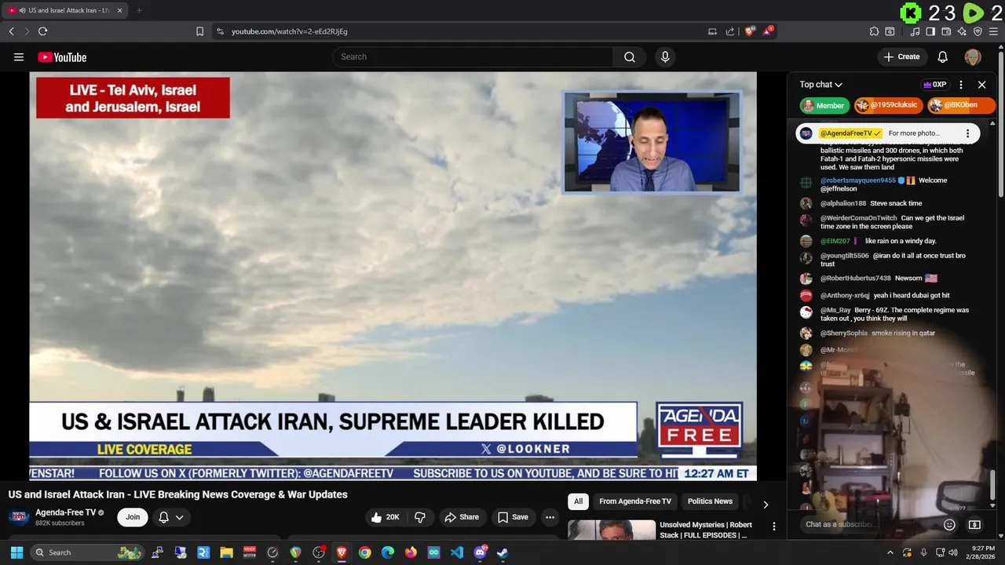Image resolution: width=1005 pixels, height=565 pixels.
Task: Open the media control music note icon
Action: (x=915, y=31)
